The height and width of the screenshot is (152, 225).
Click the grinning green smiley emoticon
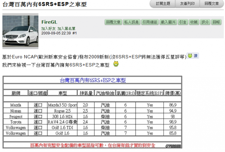(x=116, y=64)
